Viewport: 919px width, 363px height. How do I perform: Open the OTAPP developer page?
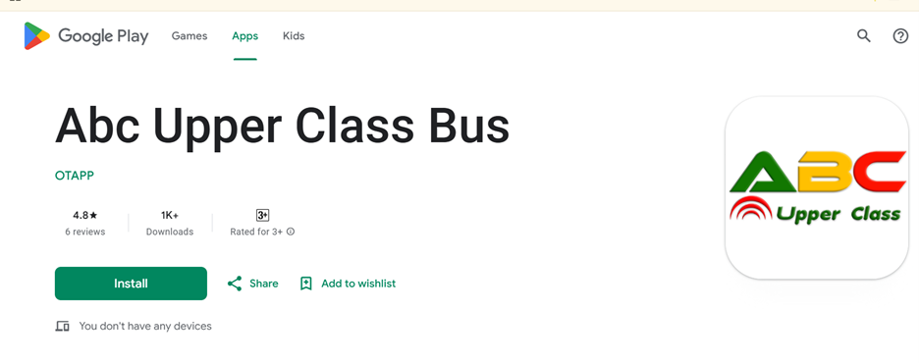click(x=75, y=176)
